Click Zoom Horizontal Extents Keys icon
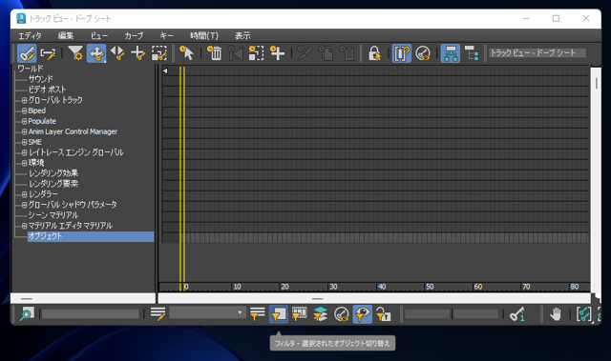The width and height of the screenshot is (611, 361). (x=583, y=314)
